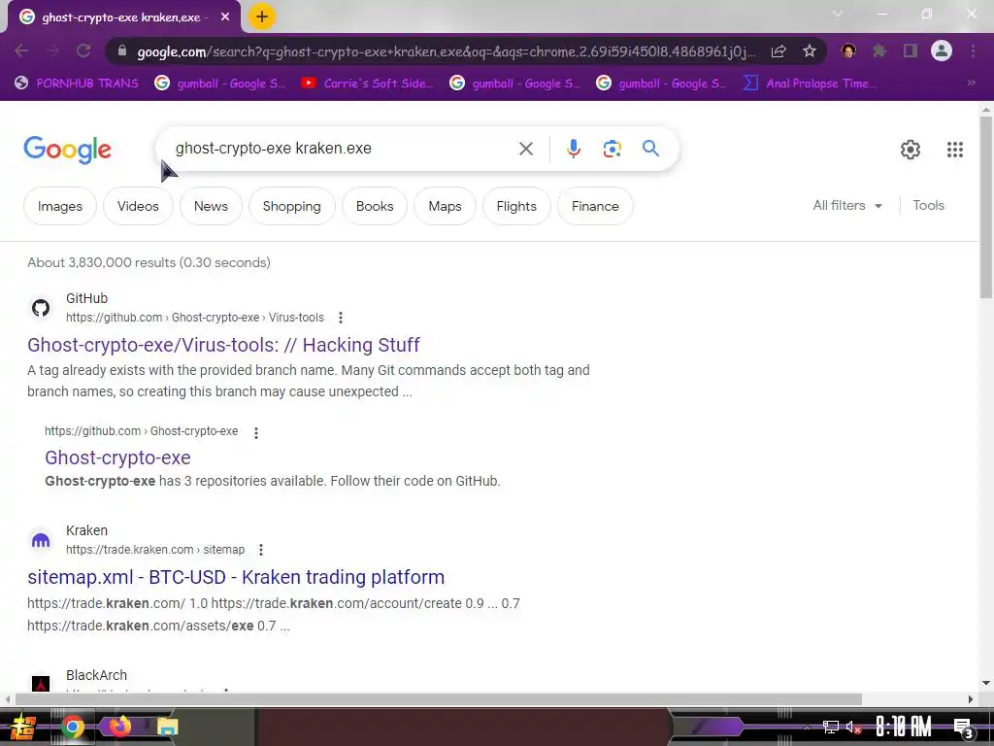The image size is (994, 746).
Task: View site information via lock icon
Action: (122, 51)
